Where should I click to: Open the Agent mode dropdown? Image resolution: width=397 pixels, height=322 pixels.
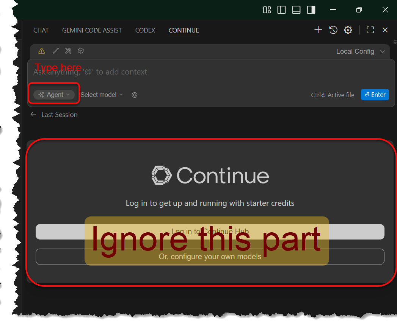coord(53,95)
